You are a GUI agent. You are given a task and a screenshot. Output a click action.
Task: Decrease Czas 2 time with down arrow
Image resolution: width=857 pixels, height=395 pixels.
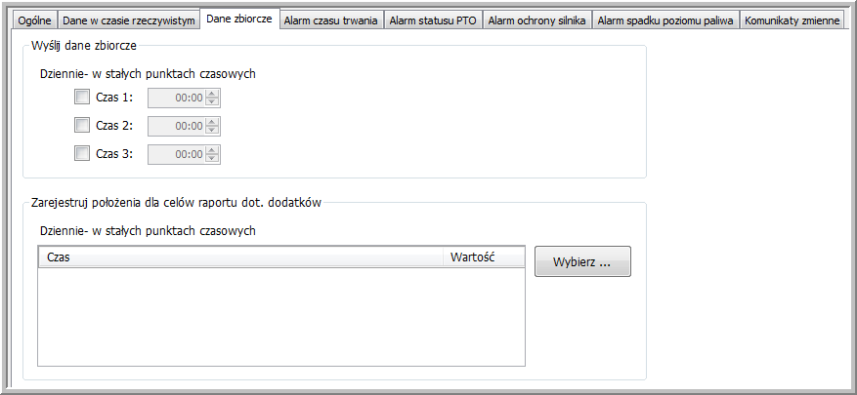212,131
